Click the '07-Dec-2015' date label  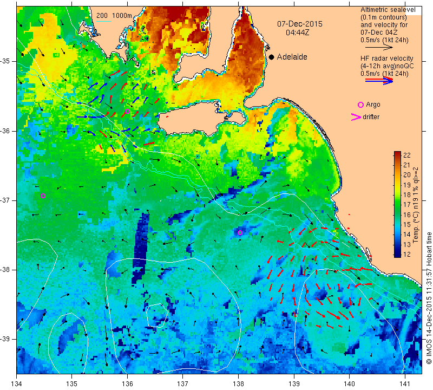tap(300, 24)
